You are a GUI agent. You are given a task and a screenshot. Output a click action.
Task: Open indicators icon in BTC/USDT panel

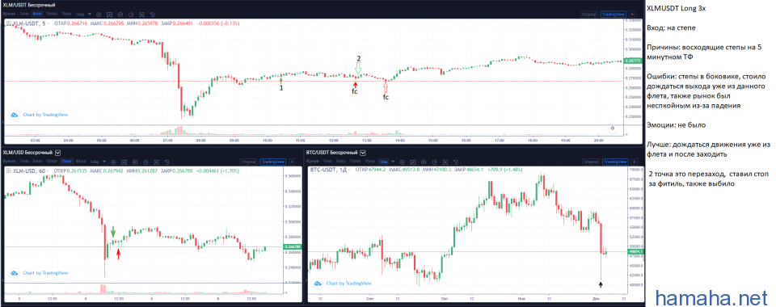[x=413, y=162]
